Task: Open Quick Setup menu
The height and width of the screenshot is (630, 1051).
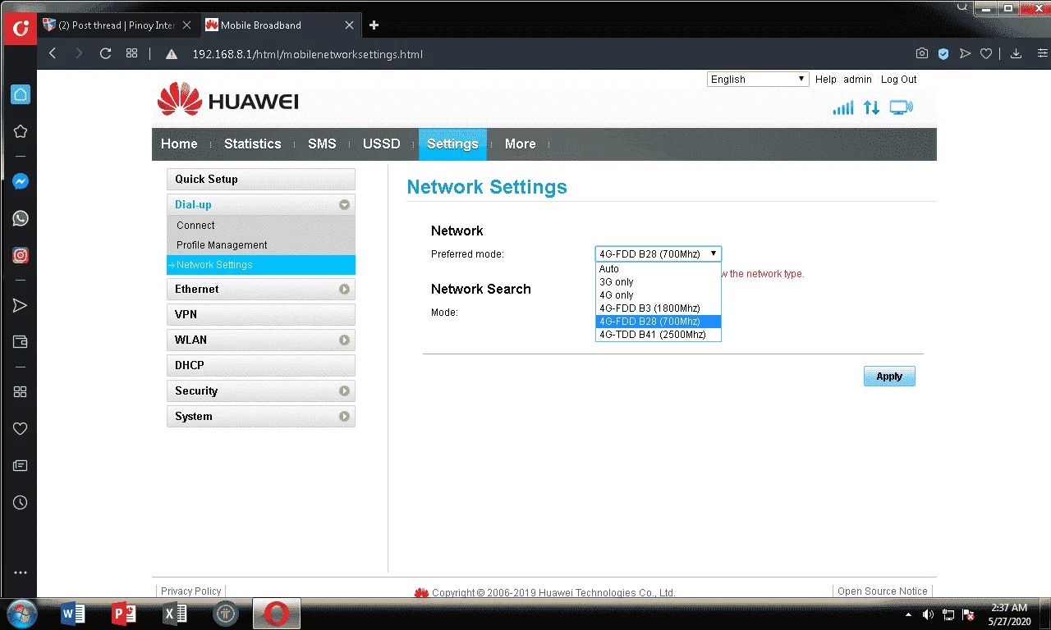Action: [x=261, y=179]
